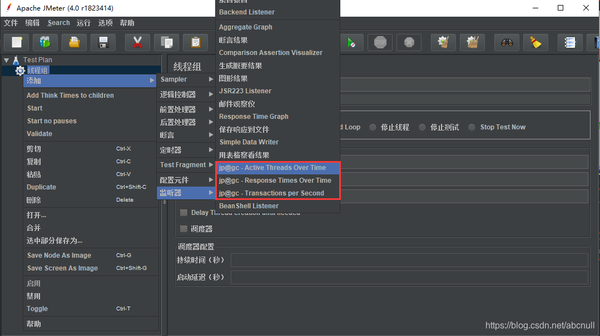Screen dimensions: 600x336
Task: Click the Stop sign toolbar icon
Action: pyautogui.click(x=380, y=42)
